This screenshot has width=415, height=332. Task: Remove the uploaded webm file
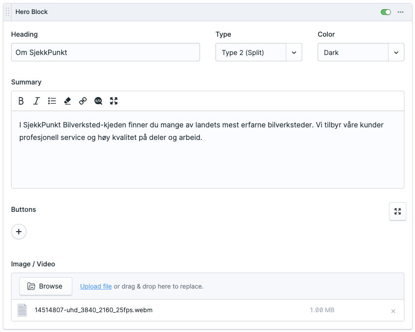click(393, 311)
